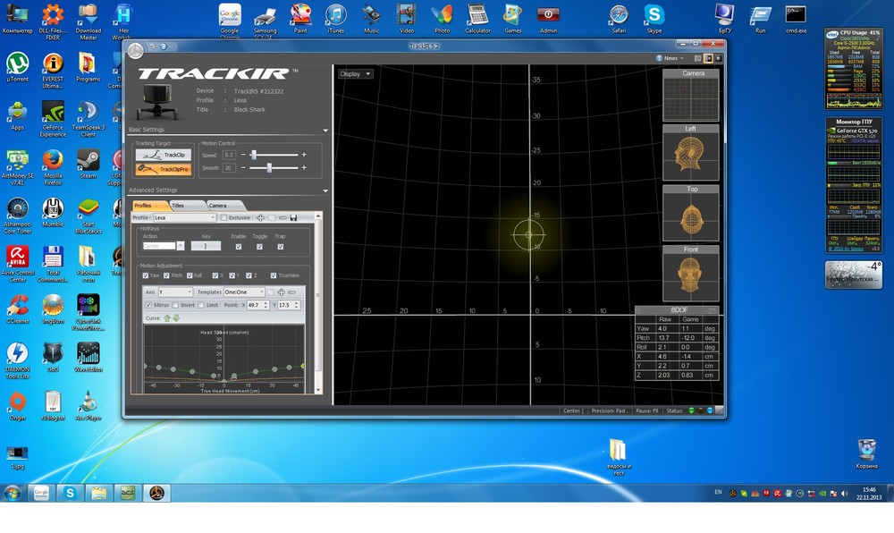894x533 pixels.
Task: Open the Recycle Bin on desktop
Action: [x=866, y=453]
